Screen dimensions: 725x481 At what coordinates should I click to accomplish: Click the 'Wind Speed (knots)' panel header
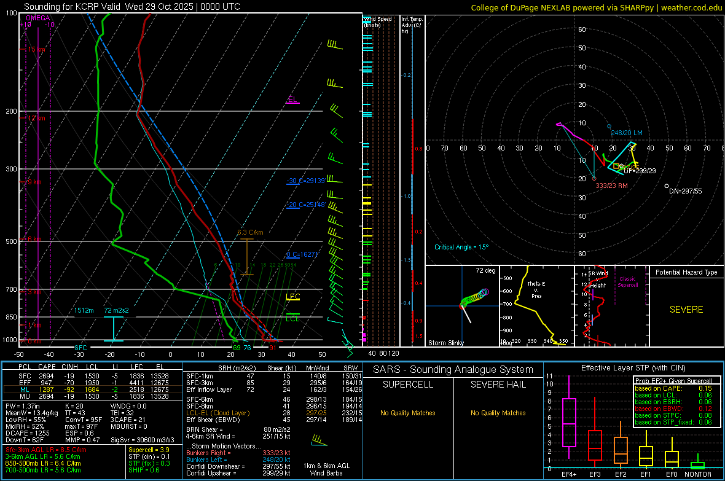(x=378, y=22)
